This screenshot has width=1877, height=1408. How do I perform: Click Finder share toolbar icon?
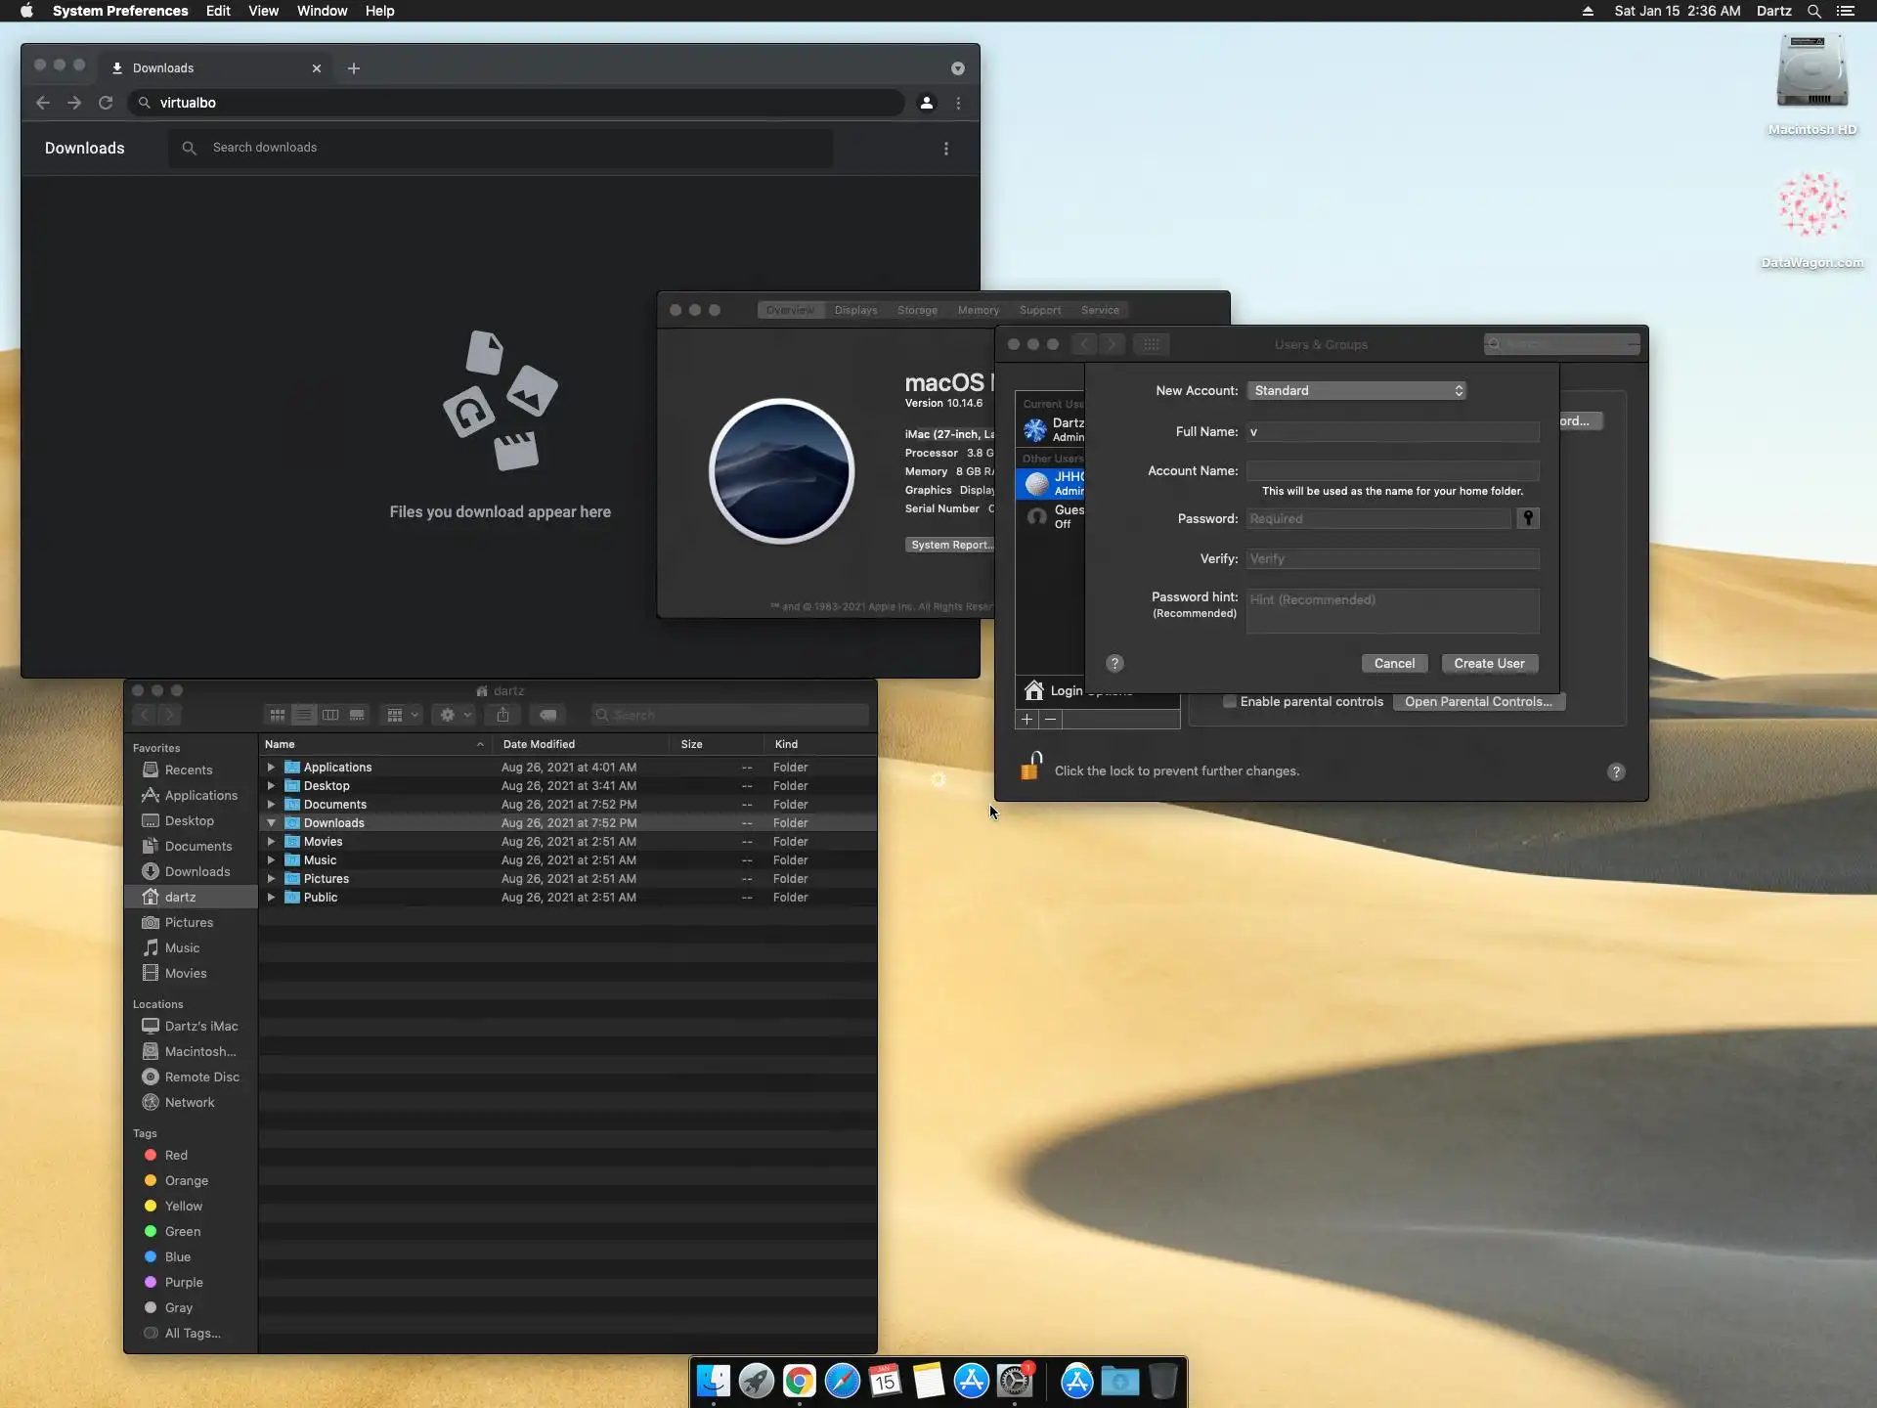point(502,715)
